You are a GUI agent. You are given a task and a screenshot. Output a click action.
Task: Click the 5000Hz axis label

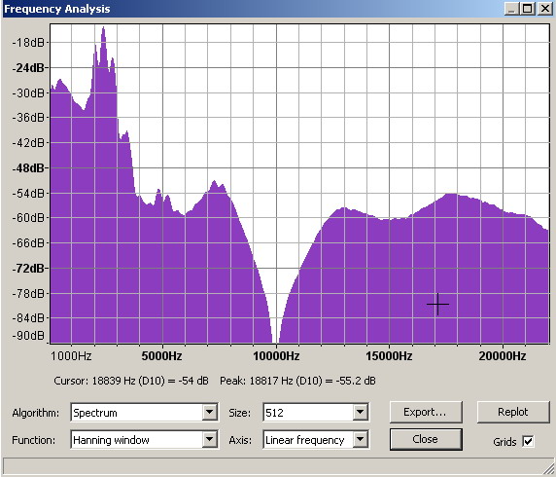coord(161,356)
